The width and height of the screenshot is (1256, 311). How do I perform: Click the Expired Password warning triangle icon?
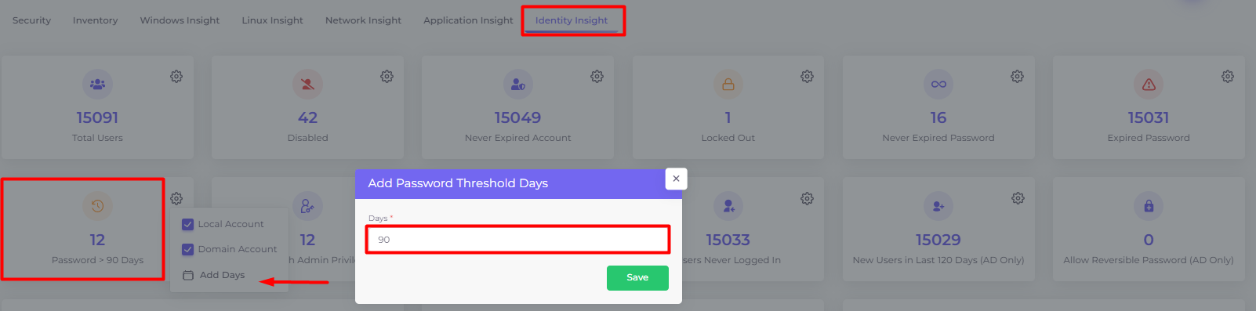[x=1149, y=84]
